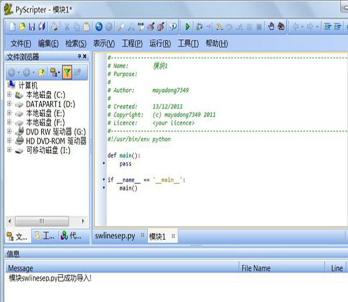Open the 帮助(H) menu
Screen dimensions: 348x302
pos(217,43)
